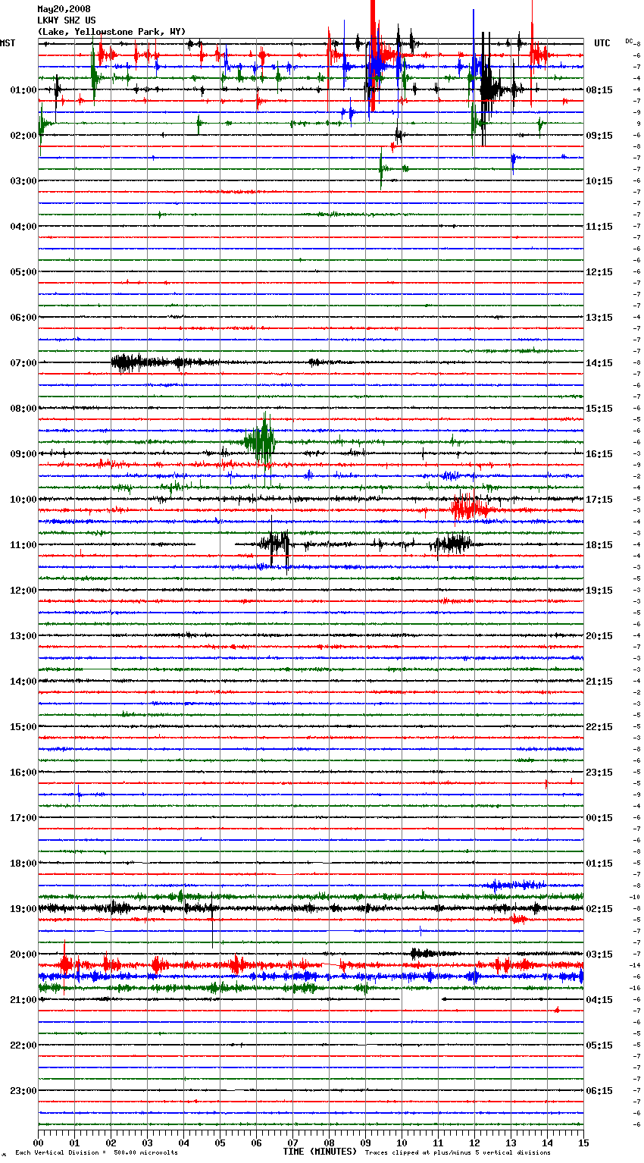This screenshot has width=644, height=1163.
Task: Select the 04:15 UTC time label
Action: 599,1000
